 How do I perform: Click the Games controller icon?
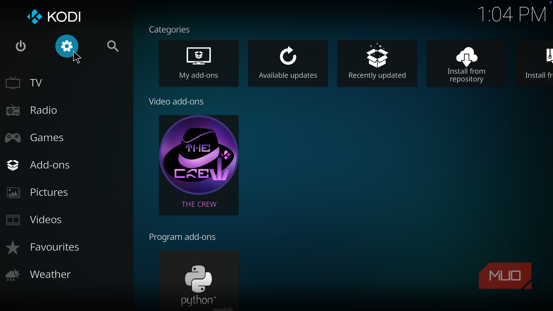tap(13, 137)
